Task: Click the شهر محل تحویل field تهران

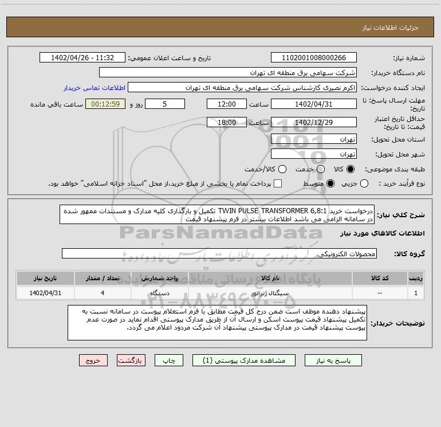Action: coord(314,154)
